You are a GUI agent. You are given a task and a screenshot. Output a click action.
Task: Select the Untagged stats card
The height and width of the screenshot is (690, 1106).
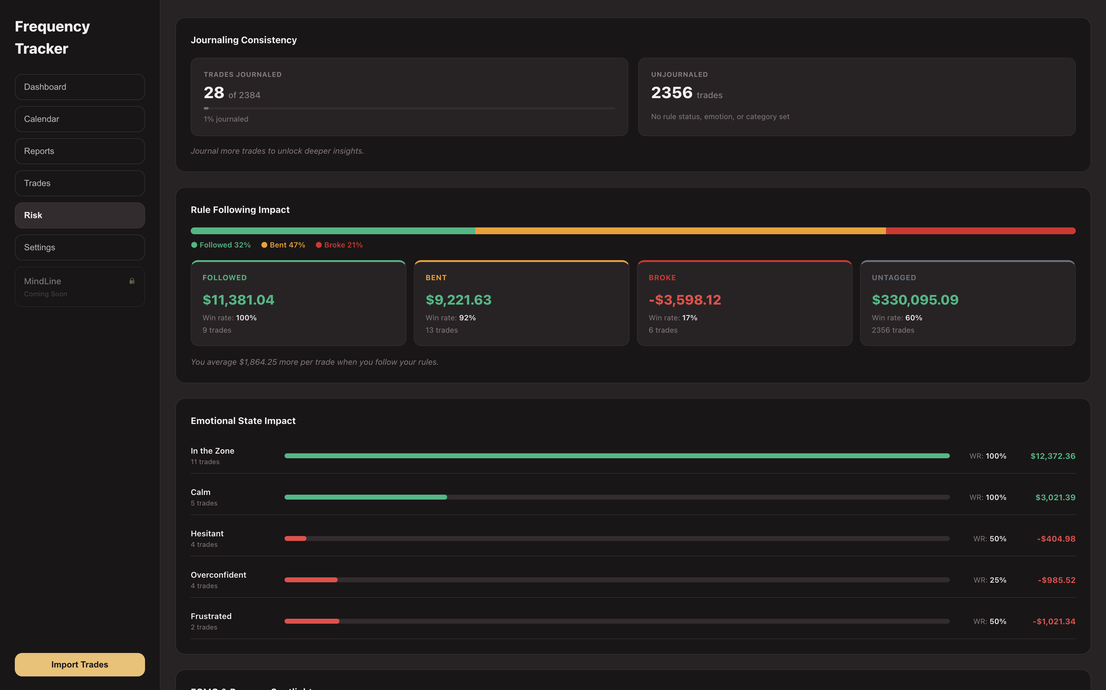click(968, 303)
